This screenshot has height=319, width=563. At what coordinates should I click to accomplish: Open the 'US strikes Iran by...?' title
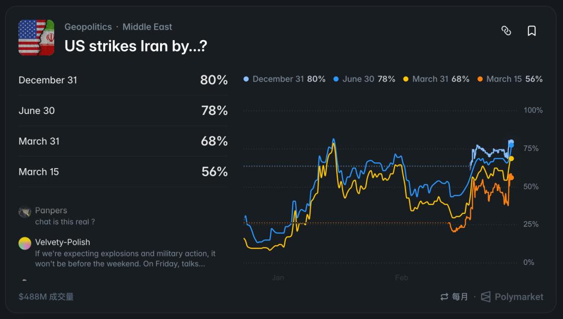tap(136, 46)
